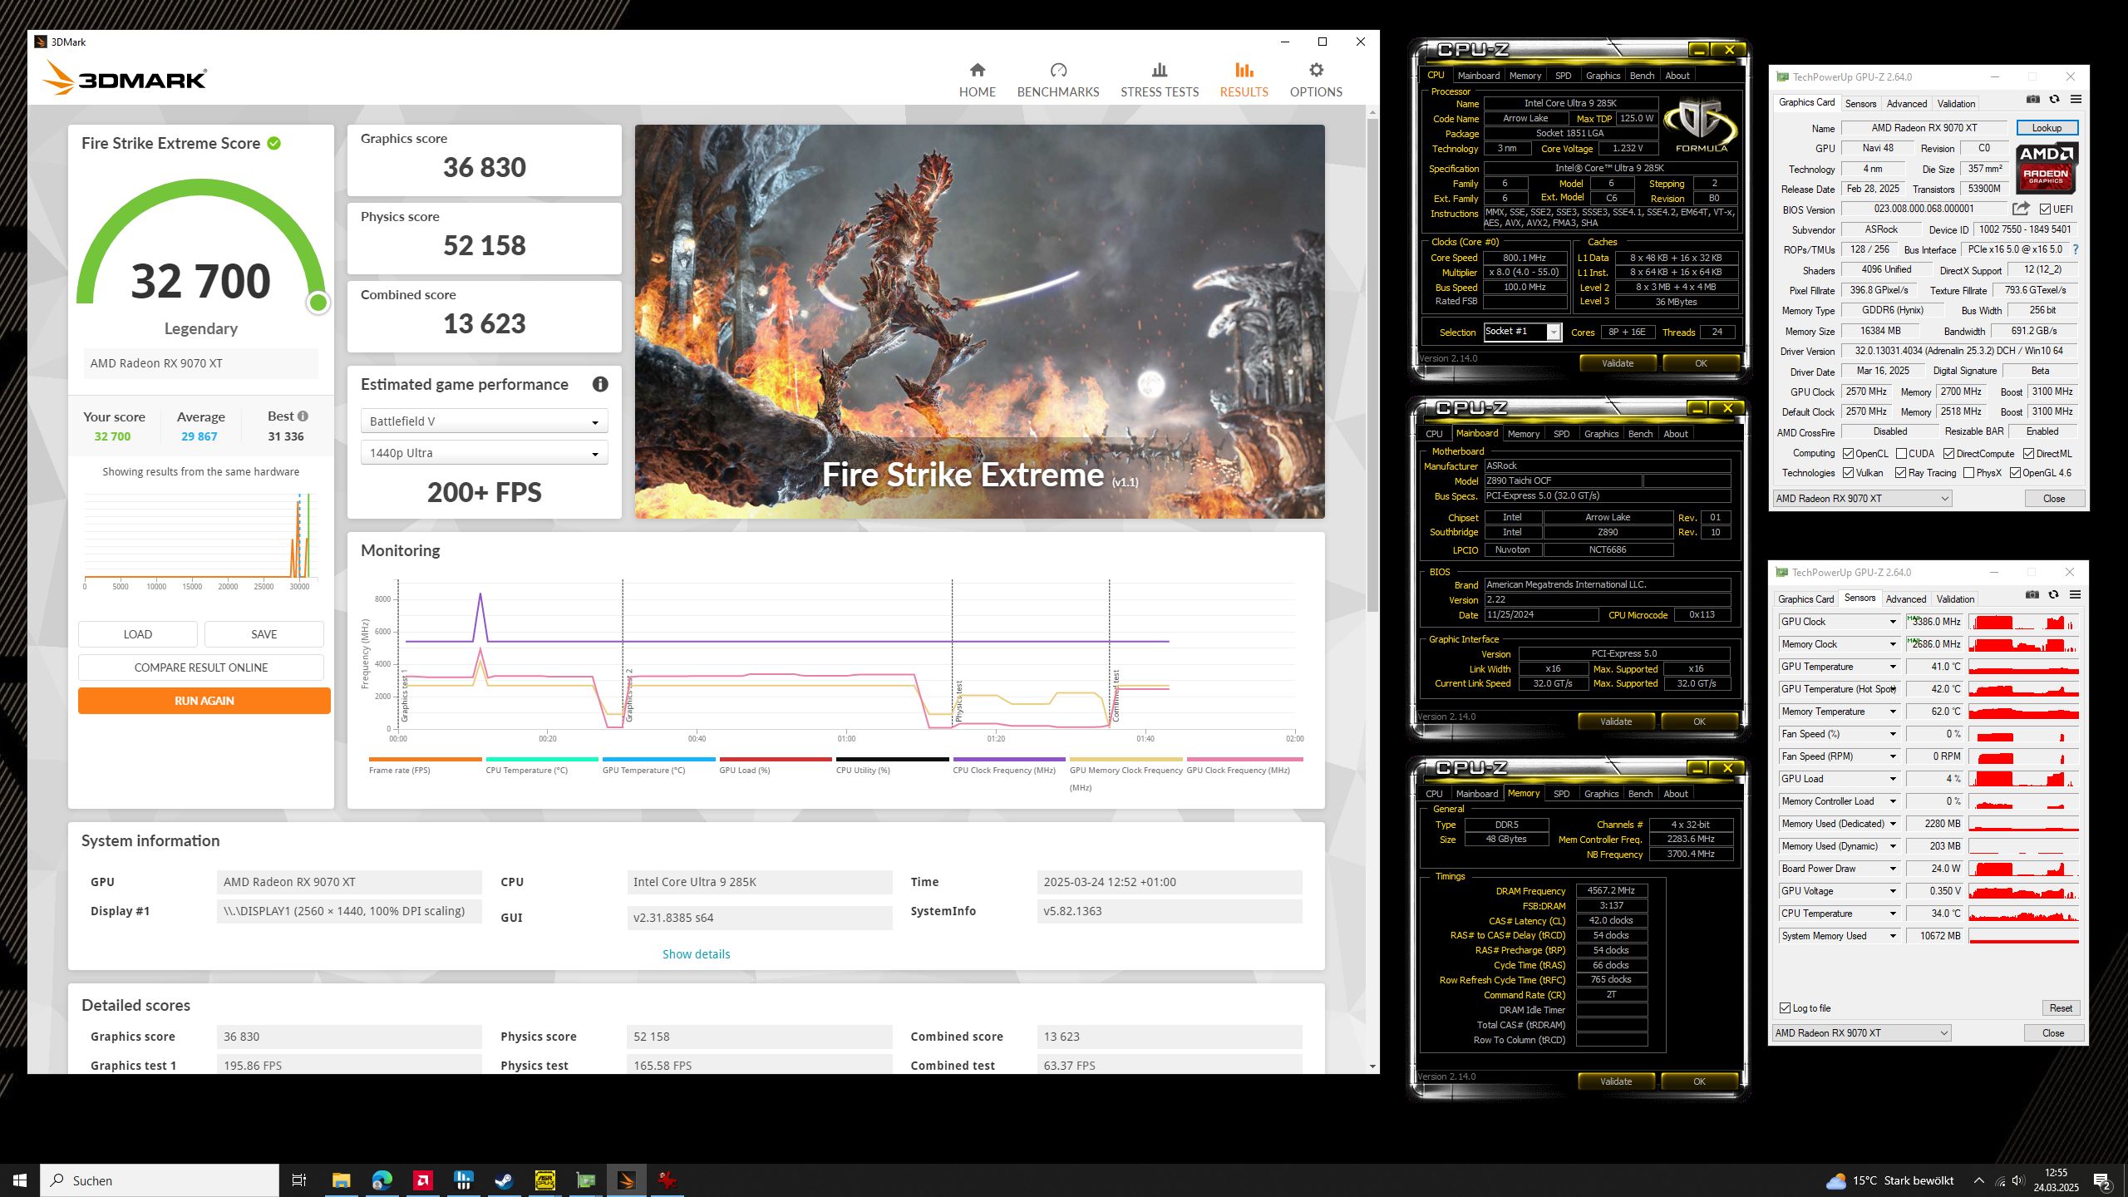
Task: Click the Fire Strike Extreme hero image
Action: (979, 322)
